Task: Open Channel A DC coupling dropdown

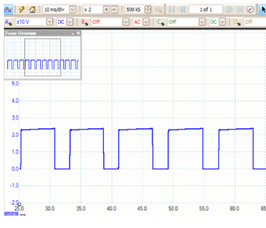Action: tap(70, 22)
